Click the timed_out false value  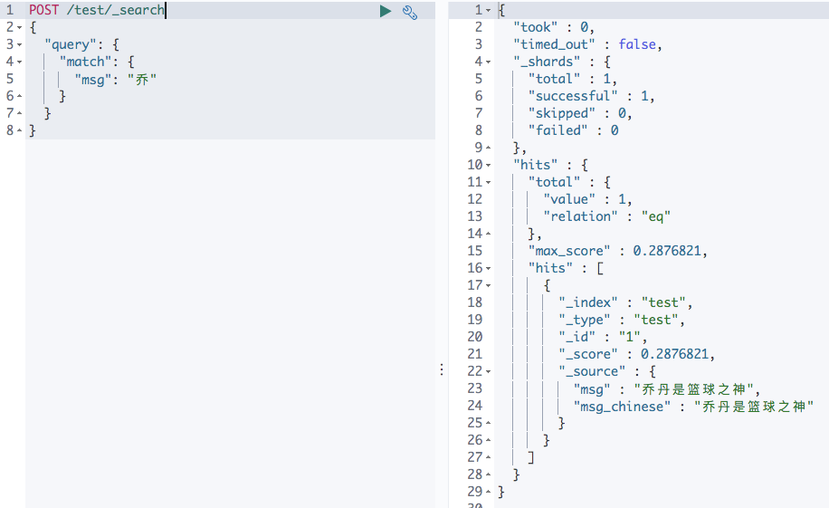coord(637,44)
